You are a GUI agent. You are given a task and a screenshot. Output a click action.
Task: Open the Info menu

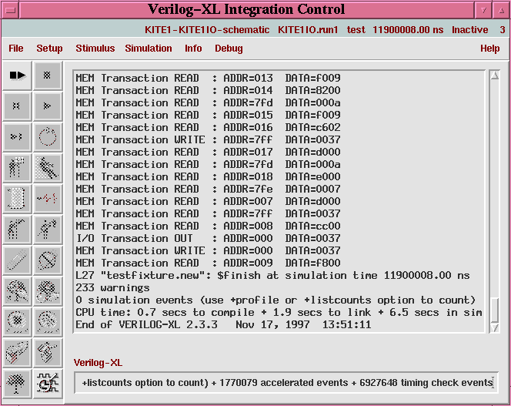193,49
